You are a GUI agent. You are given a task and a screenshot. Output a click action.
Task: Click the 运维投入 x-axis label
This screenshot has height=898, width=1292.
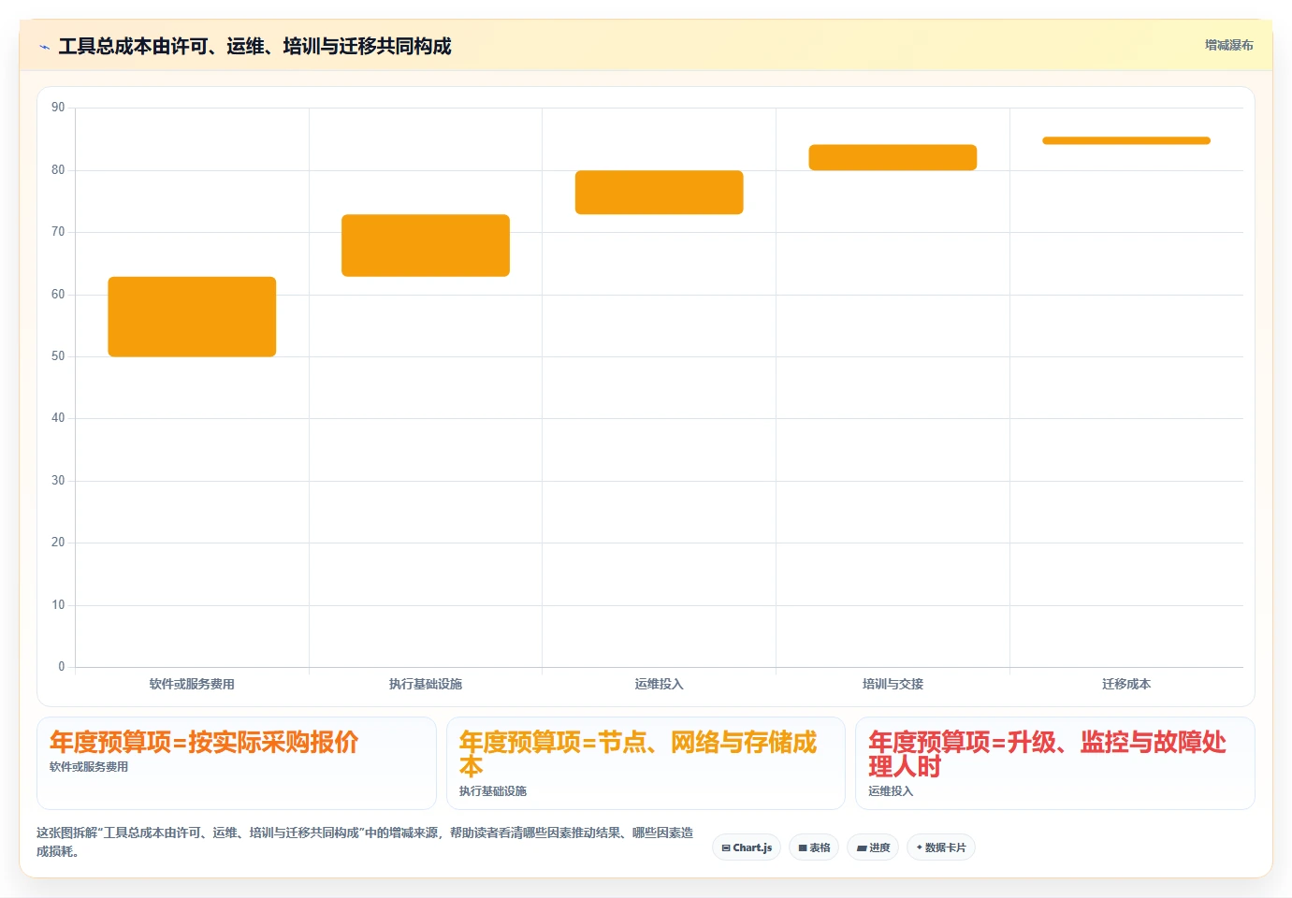(659, 684)
